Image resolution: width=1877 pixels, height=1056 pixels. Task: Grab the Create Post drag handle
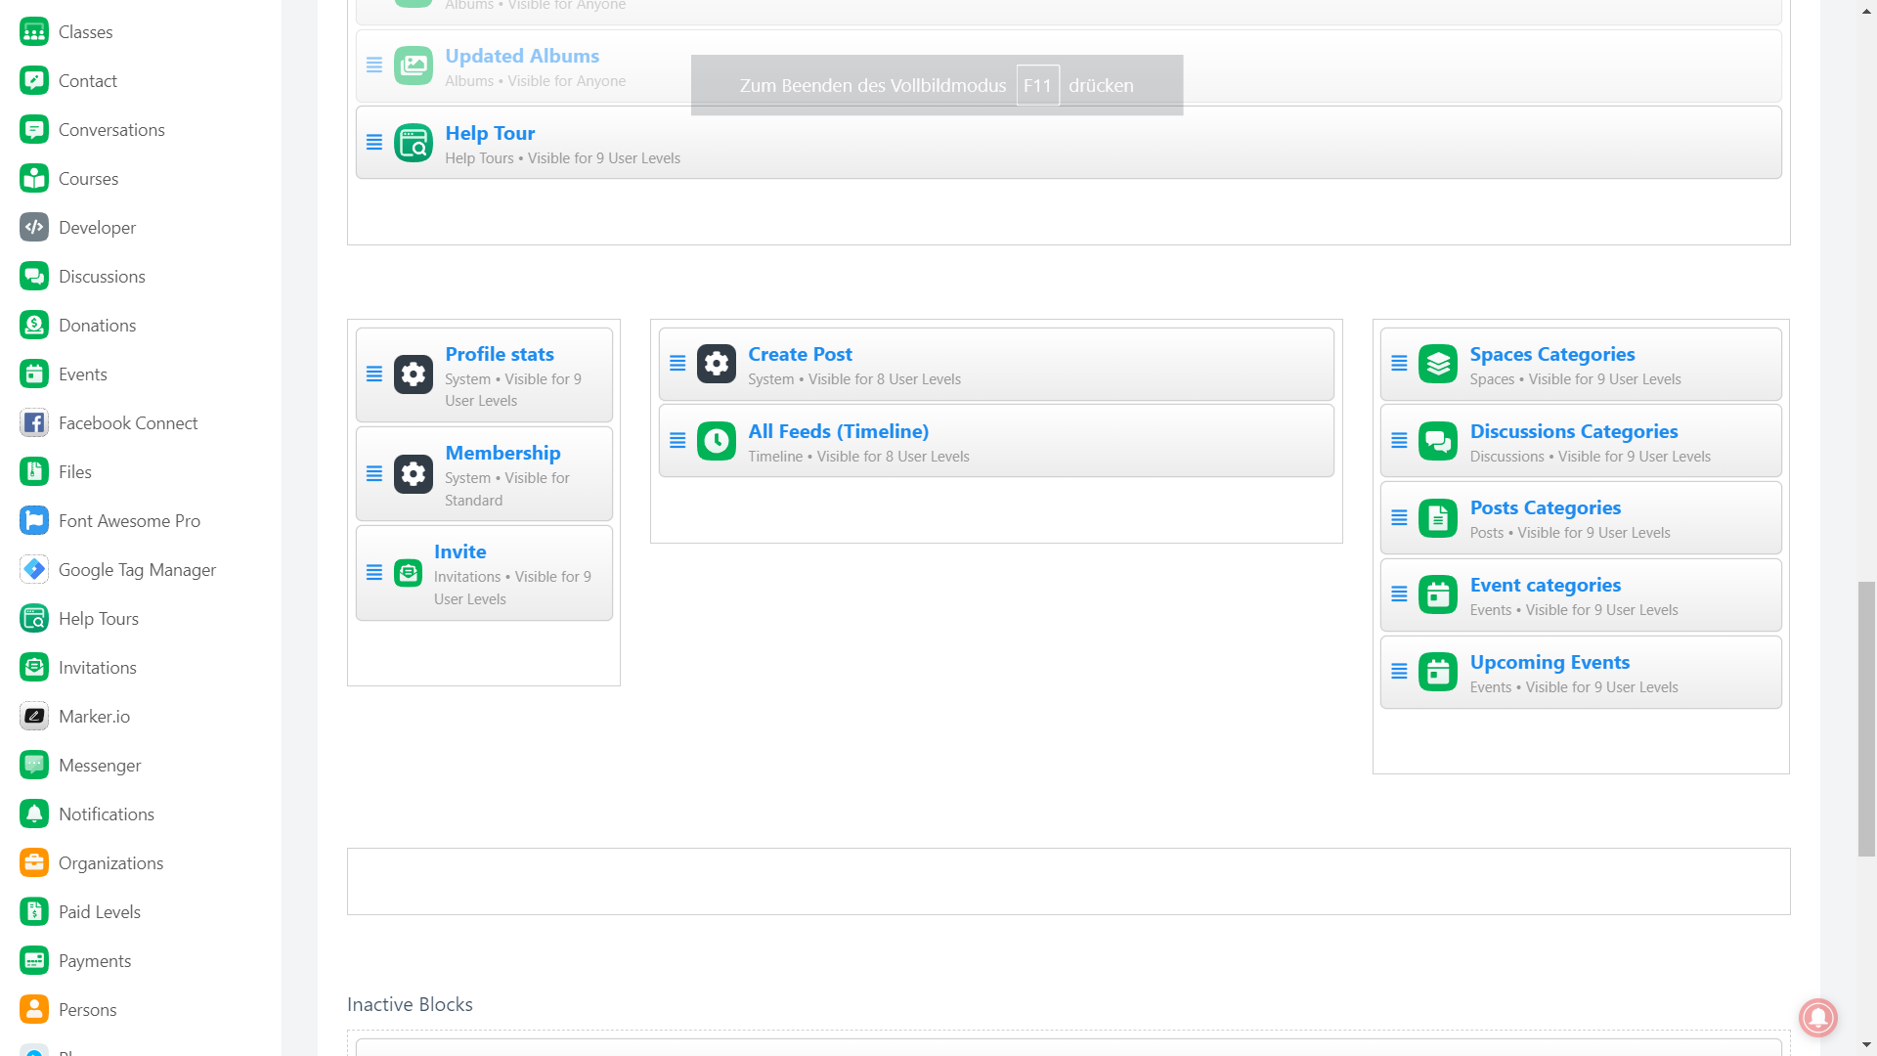(677, 364)
